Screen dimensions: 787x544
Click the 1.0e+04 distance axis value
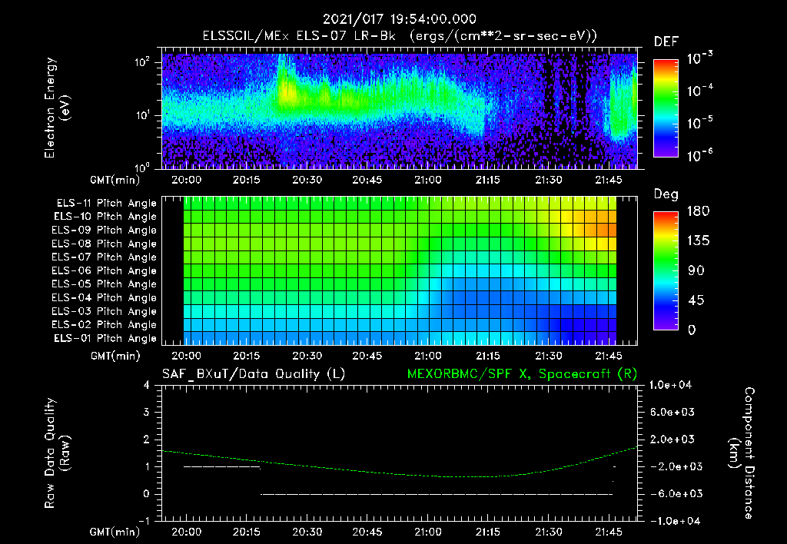(x=670, y=385)
